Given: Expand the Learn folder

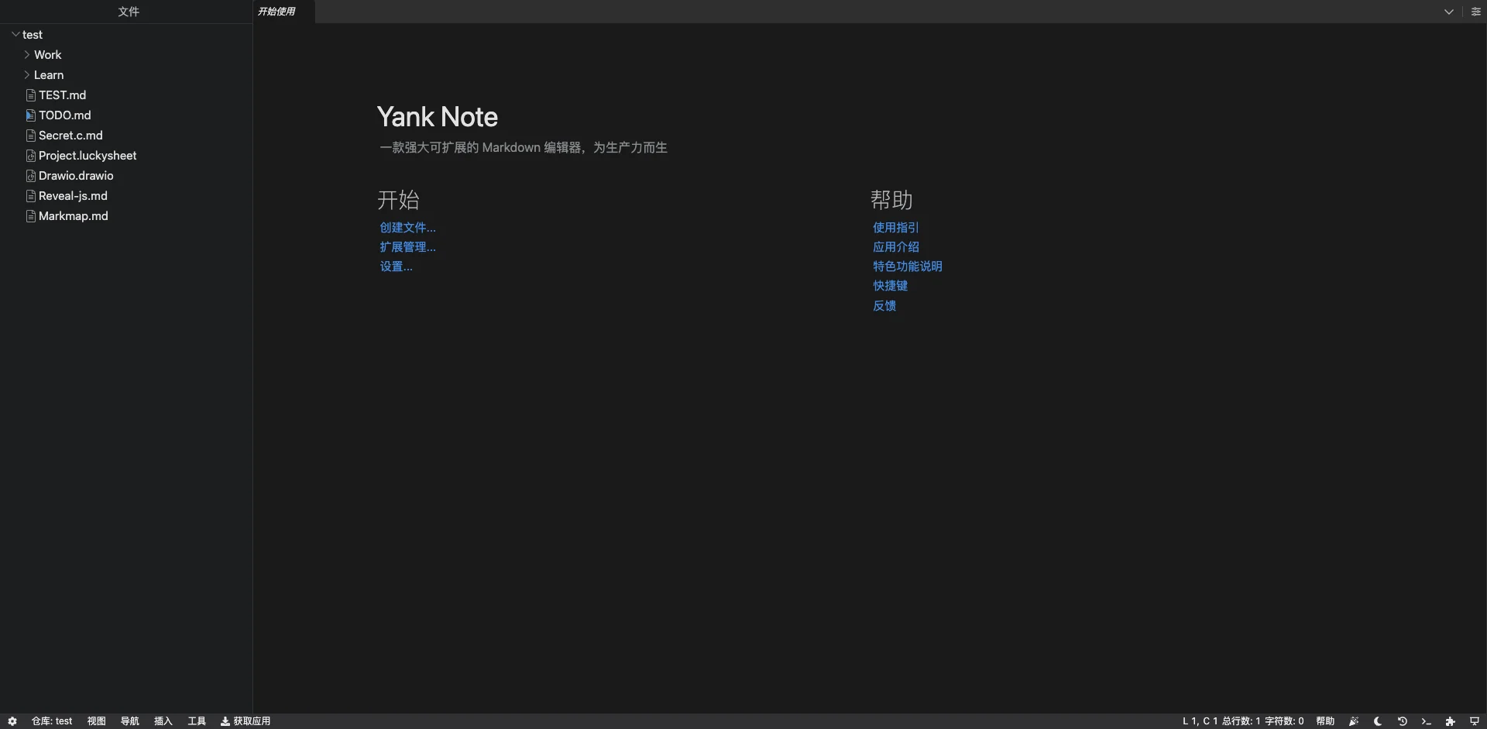Looking at the screenshot, I should tap(27, 74).
